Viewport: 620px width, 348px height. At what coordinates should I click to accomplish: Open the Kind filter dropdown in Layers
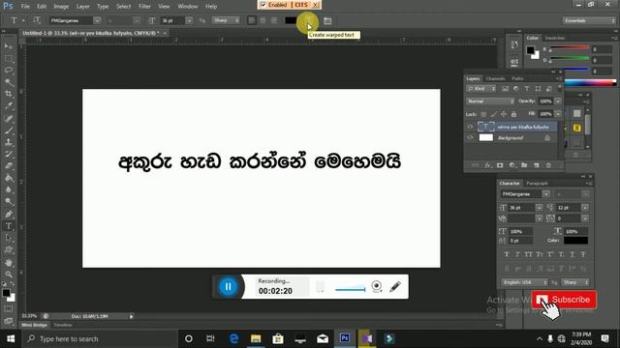tap(481, 89)
